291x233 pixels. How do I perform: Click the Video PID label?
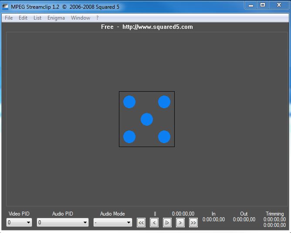[19, 214]
